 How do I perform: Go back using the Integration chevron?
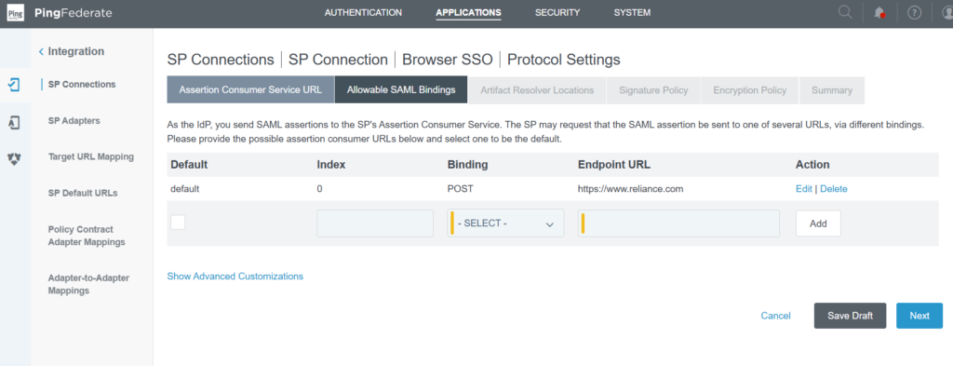coord(41,51)
